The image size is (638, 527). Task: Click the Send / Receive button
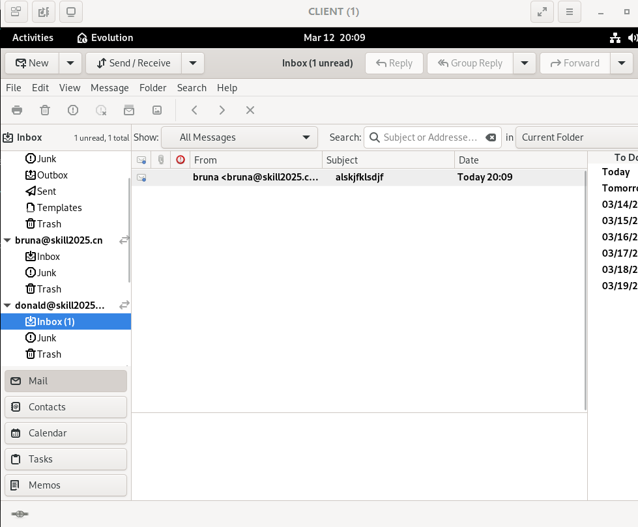click(x=134, y=63)
